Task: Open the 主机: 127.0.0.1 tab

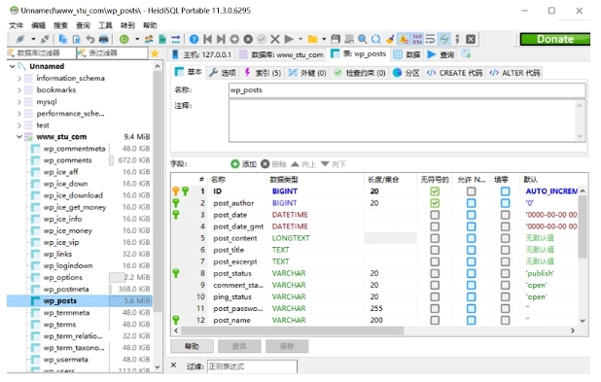Action: (x=201, y=54)
